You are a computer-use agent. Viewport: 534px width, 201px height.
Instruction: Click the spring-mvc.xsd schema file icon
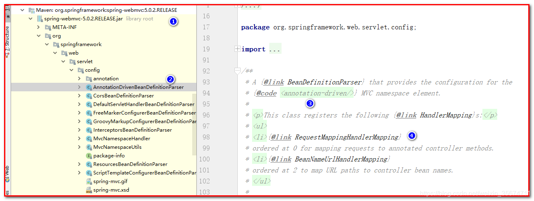point(89,190)
